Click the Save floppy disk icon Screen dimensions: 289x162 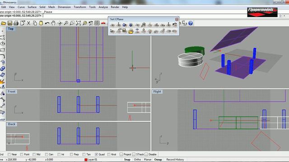point(10,23)
